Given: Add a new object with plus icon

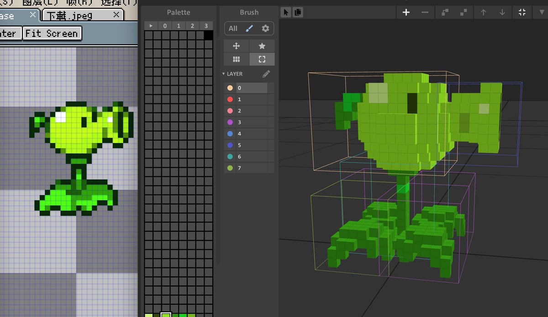Looking at the screenshot, I should tap(406, 12).
